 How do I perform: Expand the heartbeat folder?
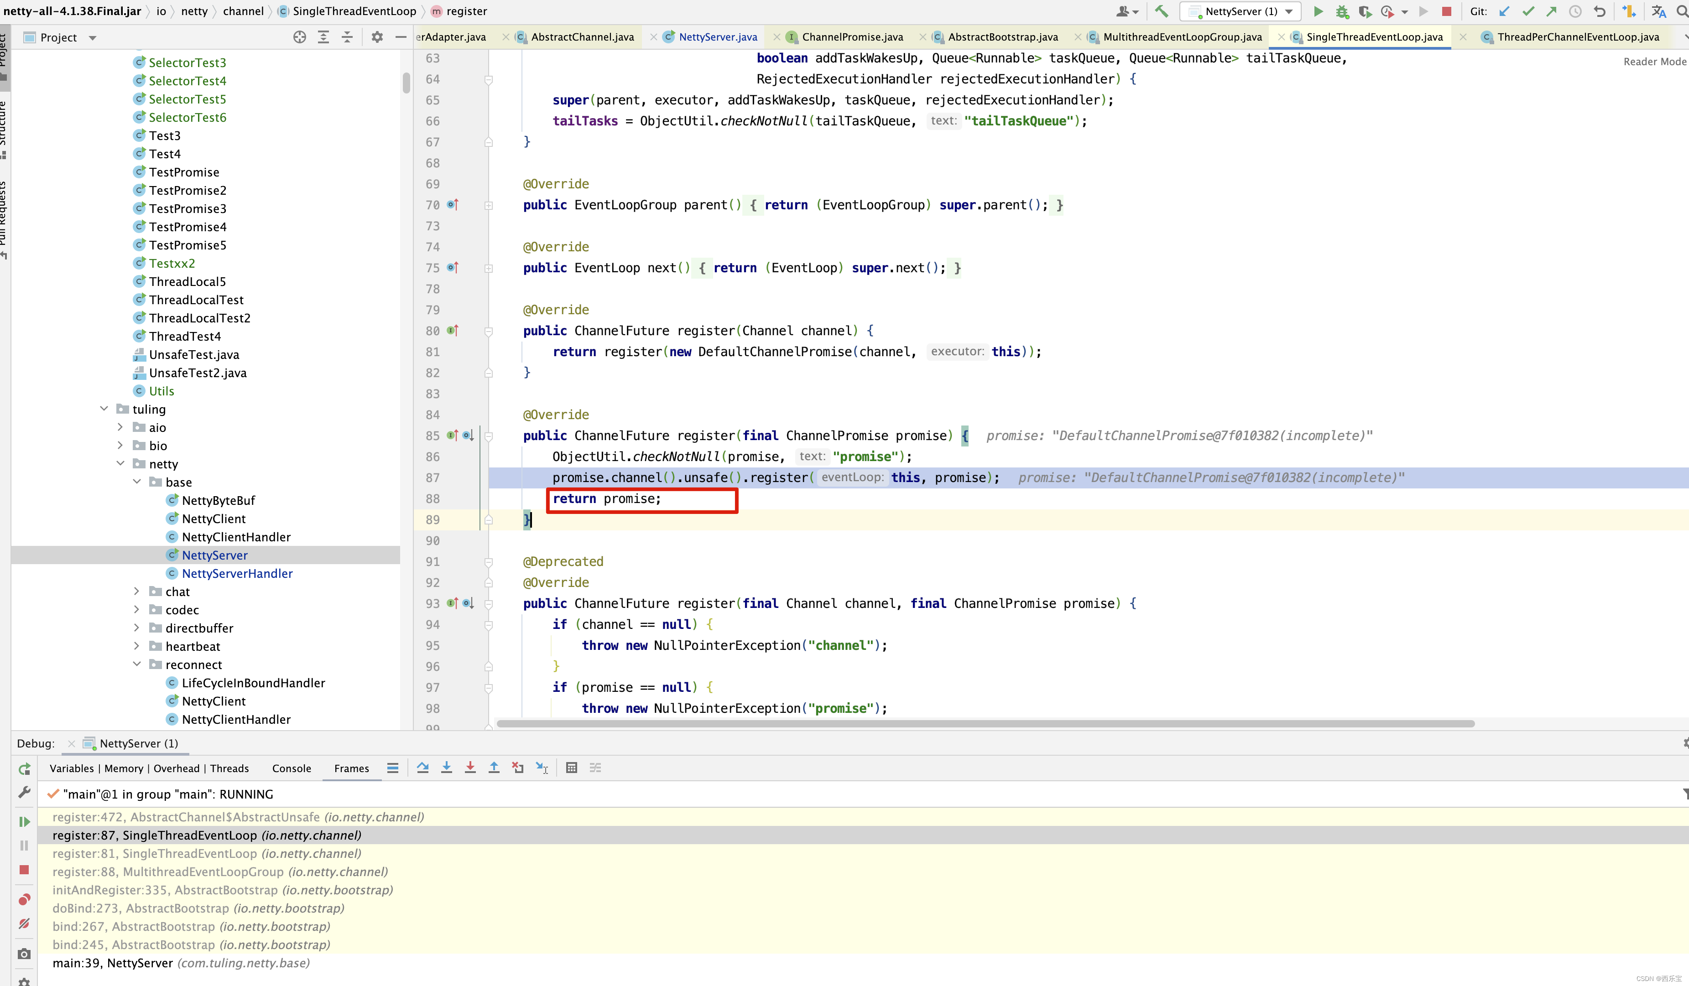tap(137, 646)
